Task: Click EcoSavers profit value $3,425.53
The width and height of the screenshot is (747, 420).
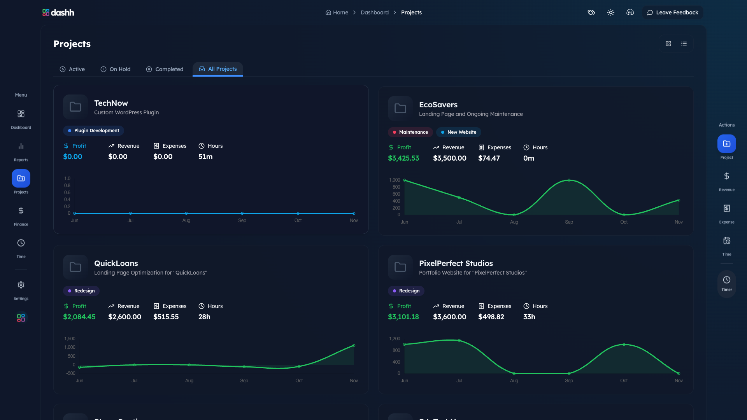Action: [403, 158]
